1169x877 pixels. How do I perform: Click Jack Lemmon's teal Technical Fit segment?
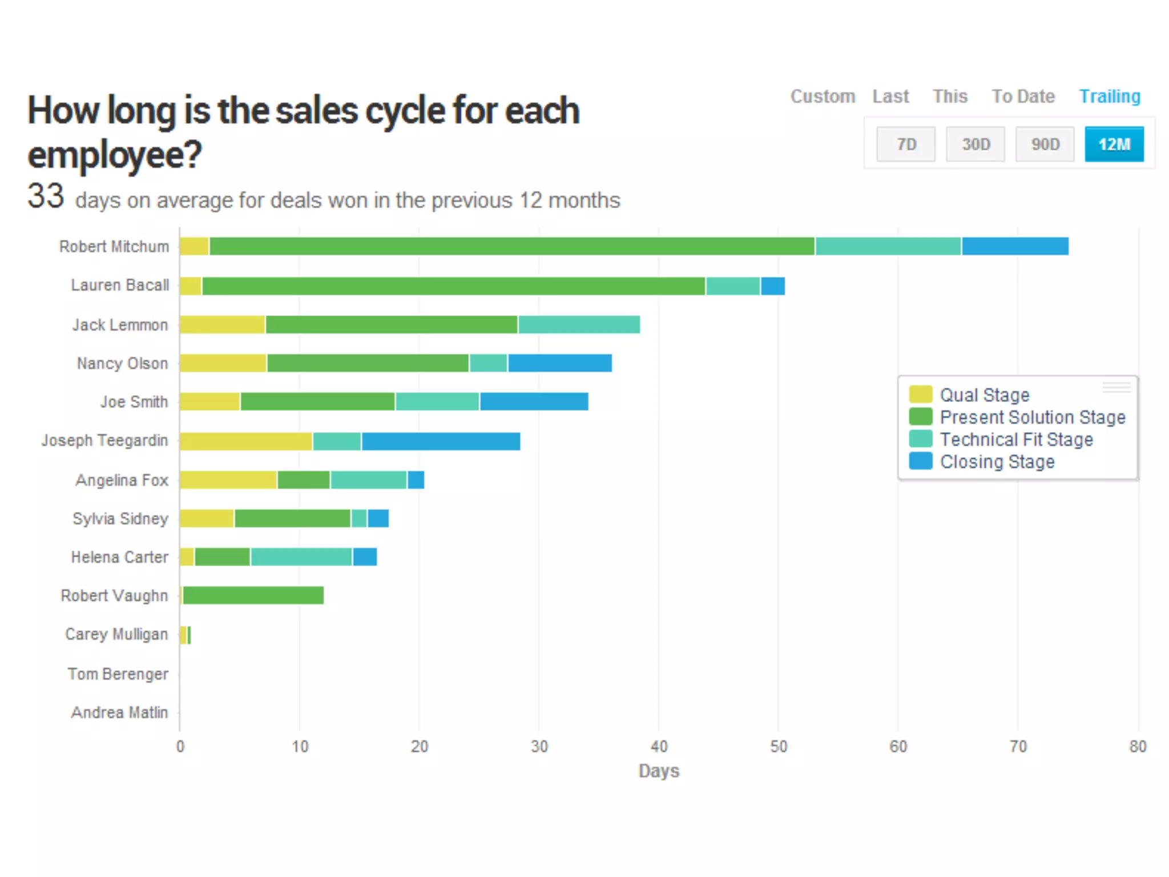click(x=579, y=324)
